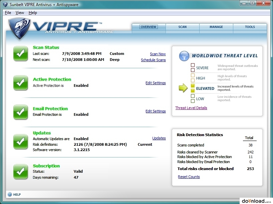The width and height of the screenshot is (273, 204).
Task: Click the days remaining value 47
Action: coord(76,177)
